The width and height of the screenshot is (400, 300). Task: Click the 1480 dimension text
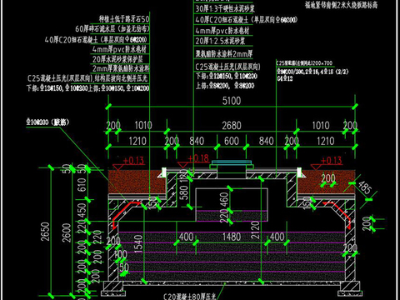tap(232, 237)
